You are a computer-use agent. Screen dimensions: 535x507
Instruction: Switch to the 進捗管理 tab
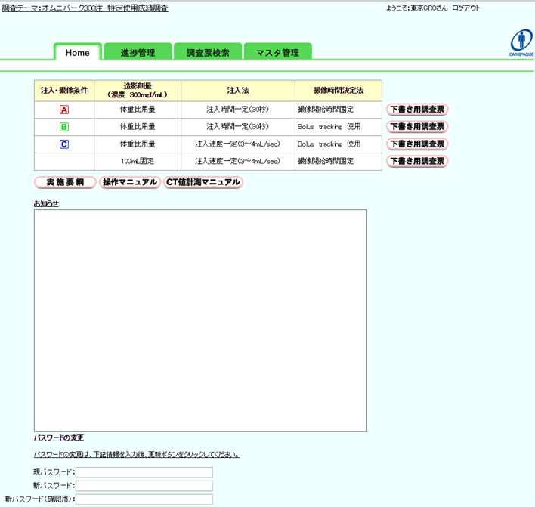tap(138, 52)
